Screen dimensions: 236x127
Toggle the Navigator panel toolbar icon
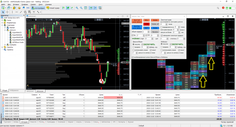(x=19, y=8)
